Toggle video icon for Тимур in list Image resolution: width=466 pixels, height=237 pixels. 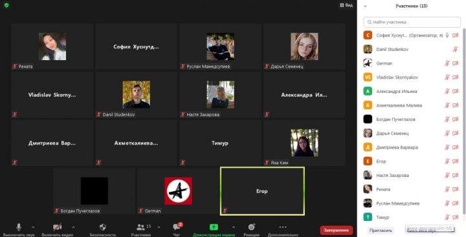pyautogui.click(x=455, y=218)
